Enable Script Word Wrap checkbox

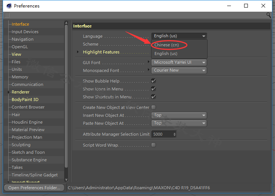[153, 145]
